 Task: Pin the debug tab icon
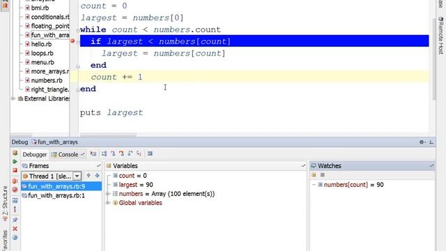point(15,220)
